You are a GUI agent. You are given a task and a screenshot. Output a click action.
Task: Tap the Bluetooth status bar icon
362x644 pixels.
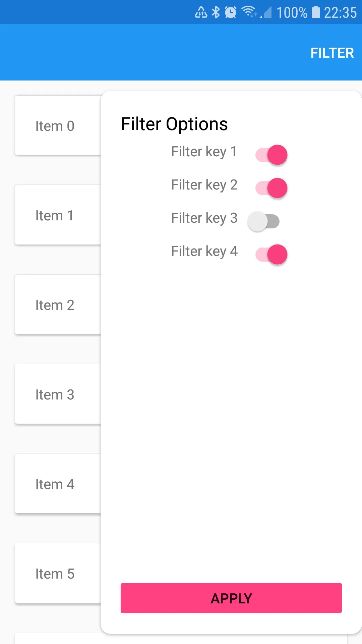[216, 12]
